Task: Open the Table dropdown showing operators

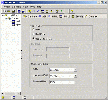Action: 75,70
